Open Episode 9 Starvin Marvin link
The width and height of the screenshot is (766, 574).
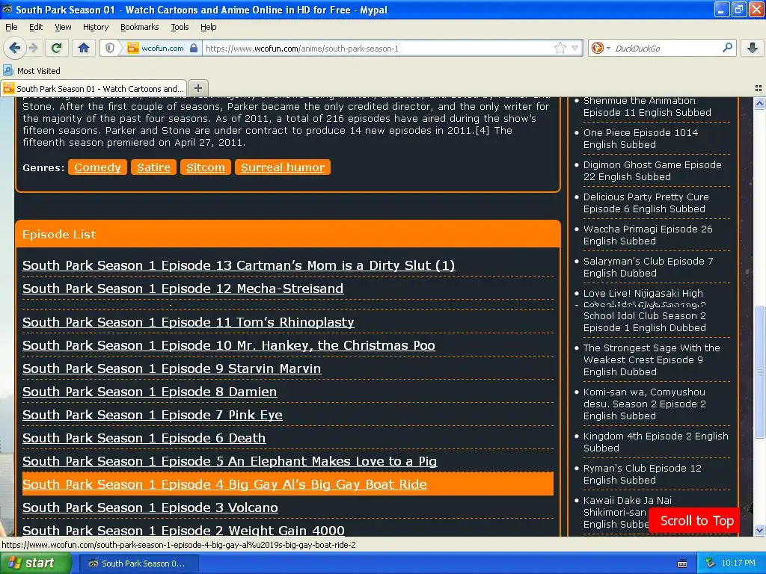(x=171, y=368)
